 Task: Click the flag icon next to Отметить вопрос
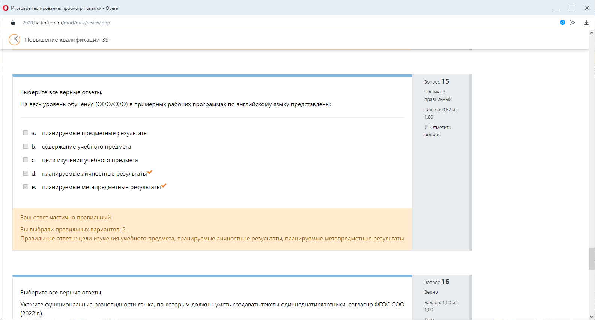click(426, 128)
